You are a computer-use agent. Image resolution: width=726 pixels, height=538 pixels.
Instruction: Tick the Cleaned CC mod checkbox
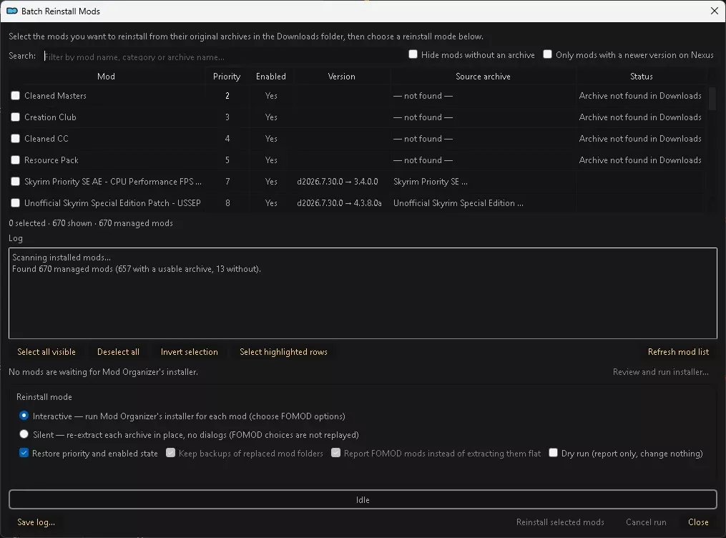[x=15, y=139]
